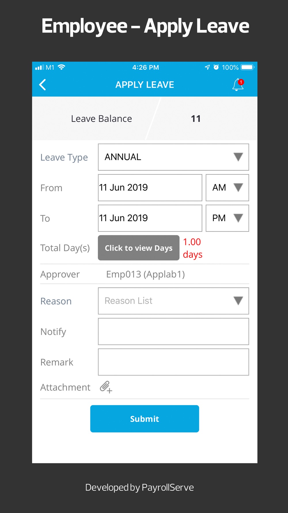Add an attachment with paperclip icon
Viewport: 288px width, 513px height.
[106, 387]
